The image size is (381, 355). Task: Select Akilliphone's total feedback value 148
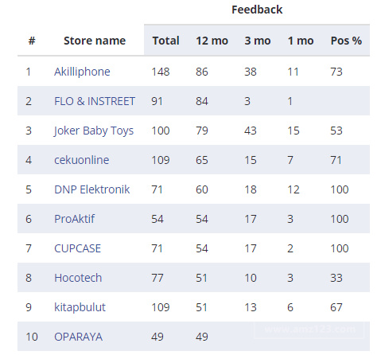(161, 72)
